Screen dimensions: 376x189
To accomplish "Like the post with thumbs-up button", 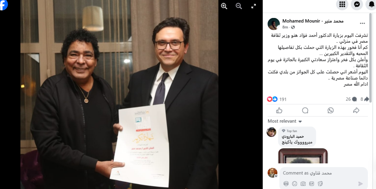I will (279, 110).
